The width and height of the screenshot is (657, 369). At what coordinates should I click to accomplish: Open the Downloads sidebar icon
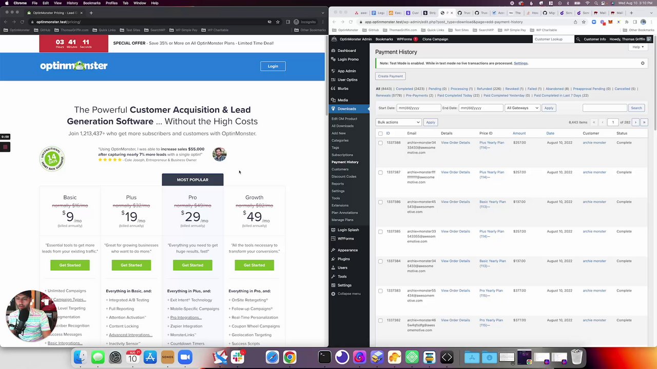(x=333, y=109)
